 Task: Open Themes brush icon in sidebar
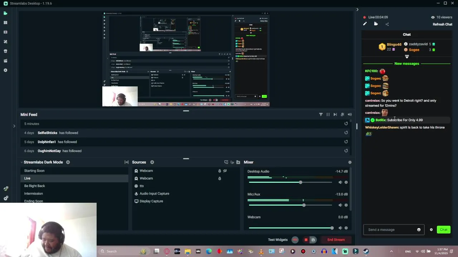(5, 42)
